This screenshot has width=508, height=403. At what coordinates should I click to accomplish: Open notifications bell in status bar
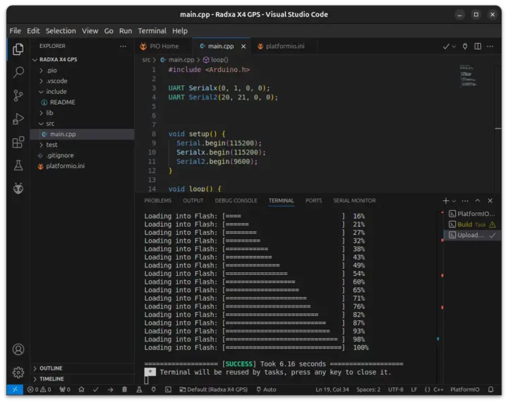click(490, 390)
